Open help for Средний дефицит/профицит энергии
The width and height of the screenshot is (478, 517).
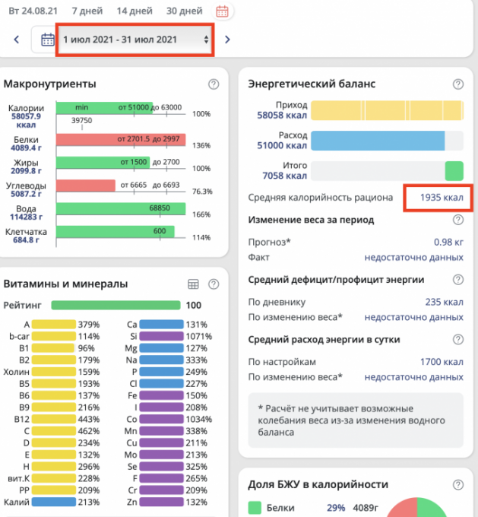[x=457, y=280]
